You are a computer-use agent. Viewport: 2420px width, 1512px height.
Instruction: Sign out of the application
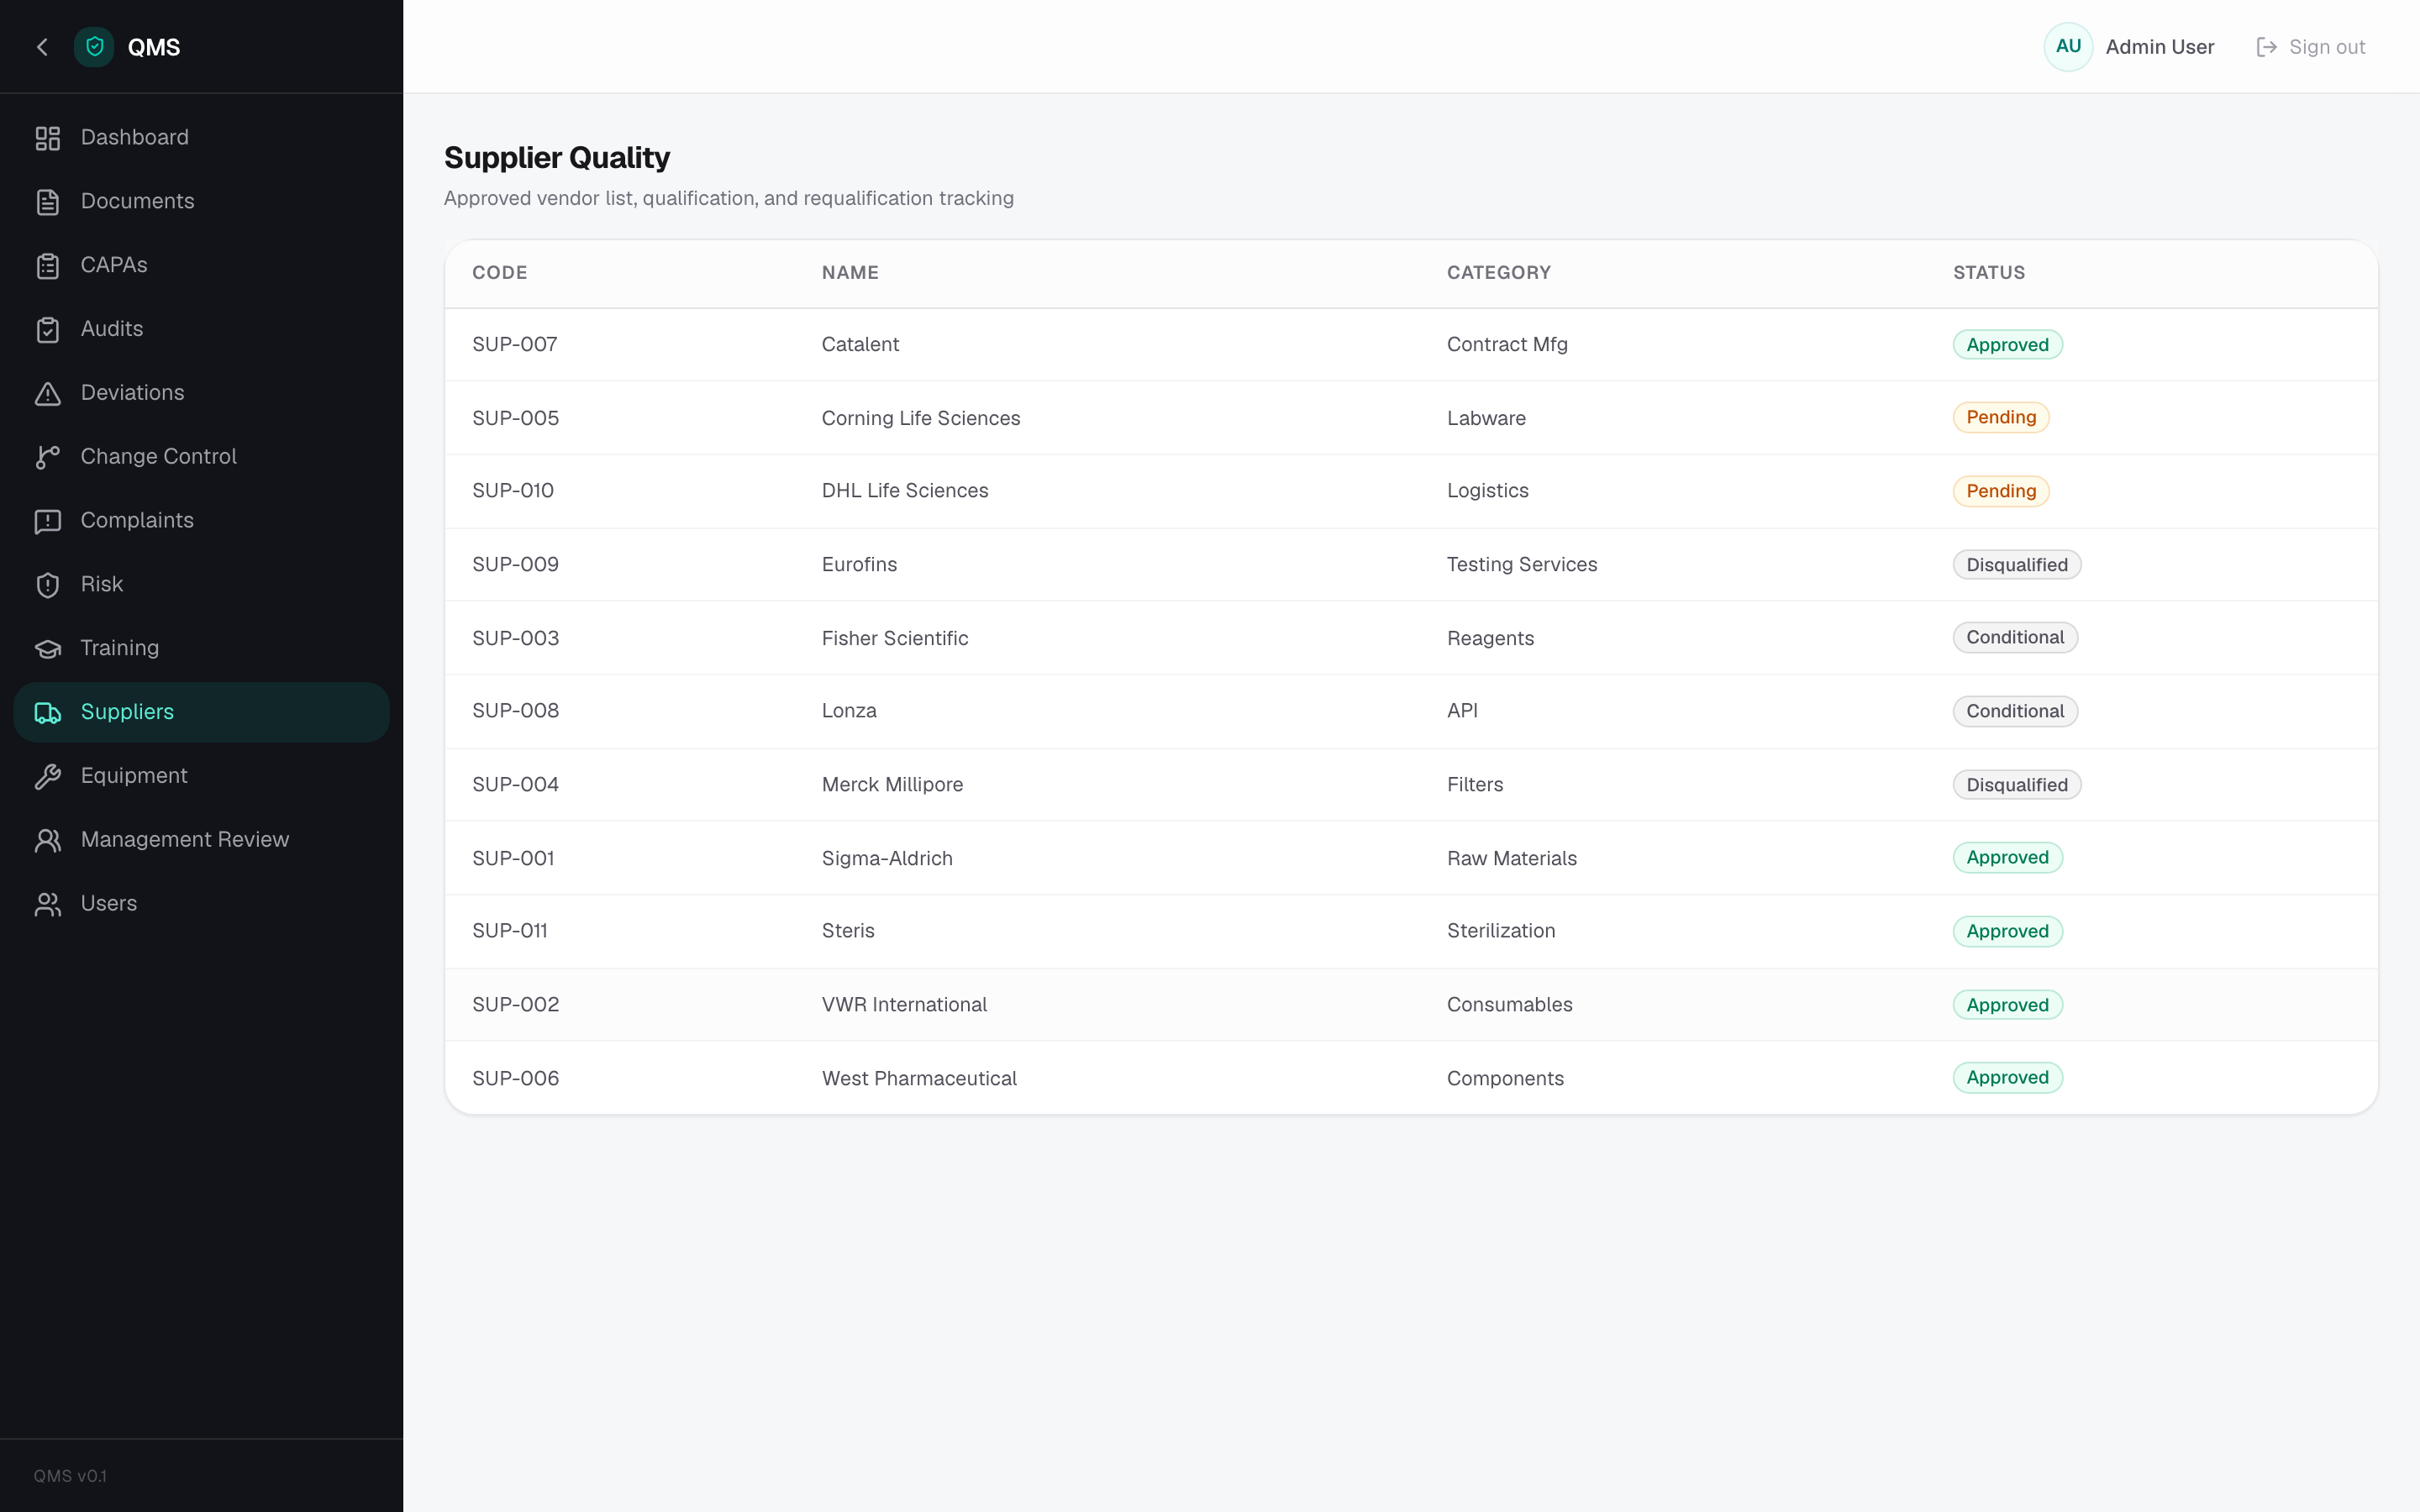[2311, 47]
